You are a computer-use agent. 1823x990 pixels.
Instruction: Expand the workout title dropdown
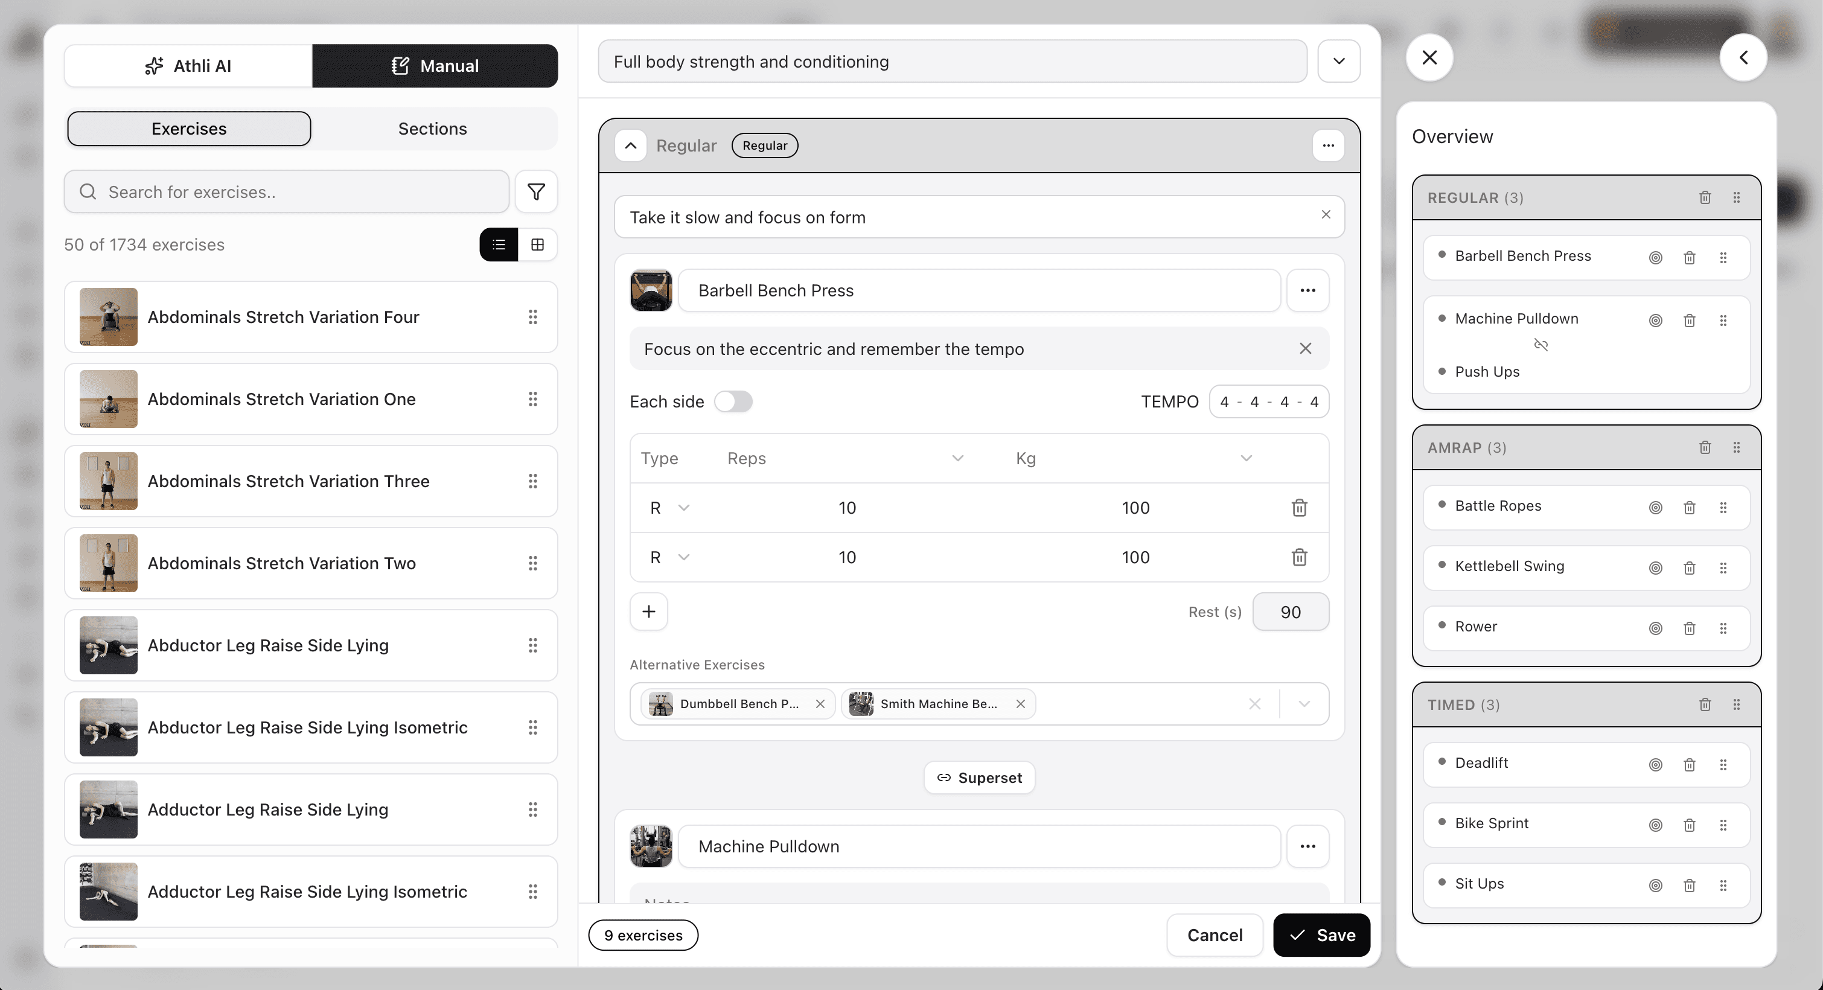point(1338,61)
